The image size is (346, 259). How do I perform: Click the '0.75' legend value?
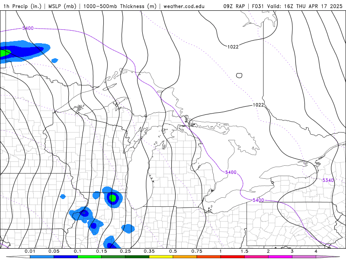197,251
